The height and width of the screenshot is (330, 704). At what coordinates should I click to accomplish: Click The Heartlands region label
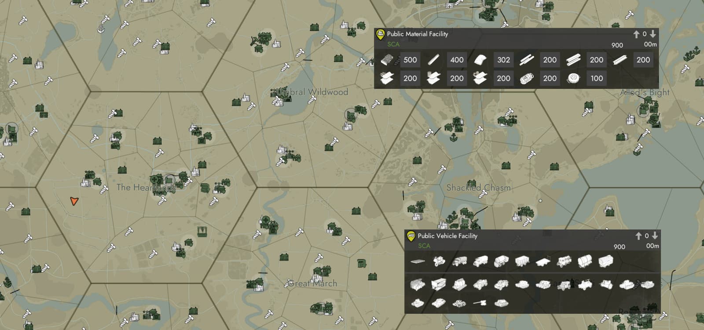[x=146, y=188]
